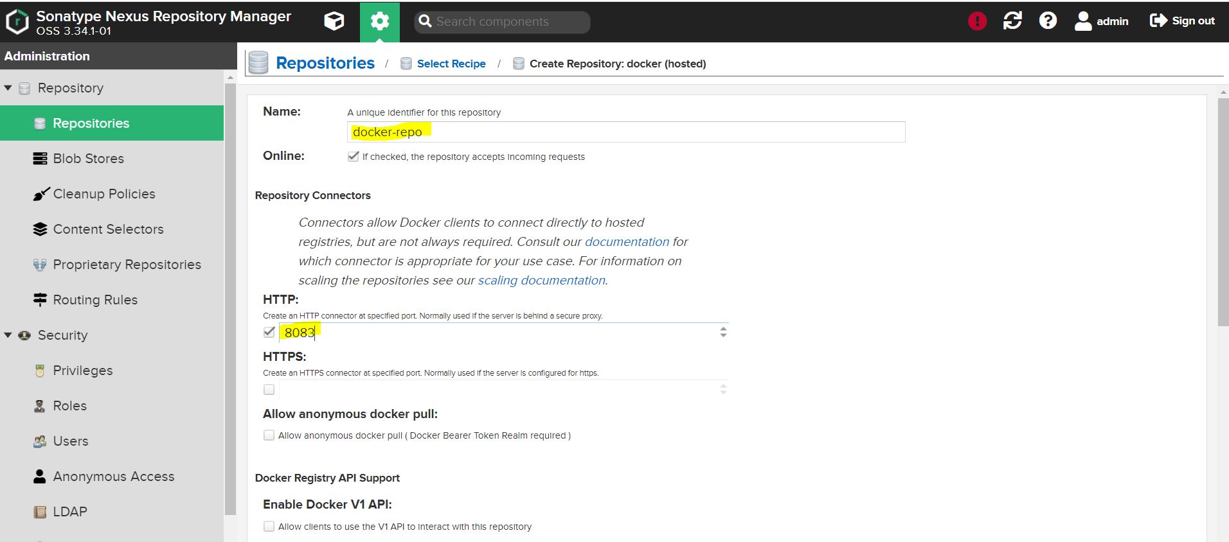Click the Content Selectors layers icon
Screen dimensions: 1229x542
[40, 229]
